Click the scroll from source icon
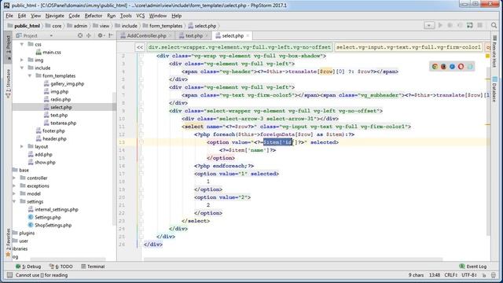The image size is (503, 283). tap(80, 35)
